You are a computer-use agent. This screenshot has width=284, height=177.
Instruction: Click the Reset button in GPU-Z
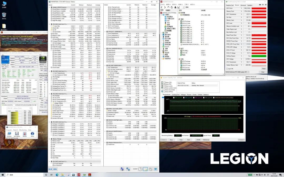click(263, 69)
